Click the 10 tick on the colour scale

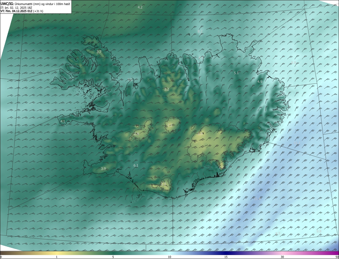pos(169,257)
